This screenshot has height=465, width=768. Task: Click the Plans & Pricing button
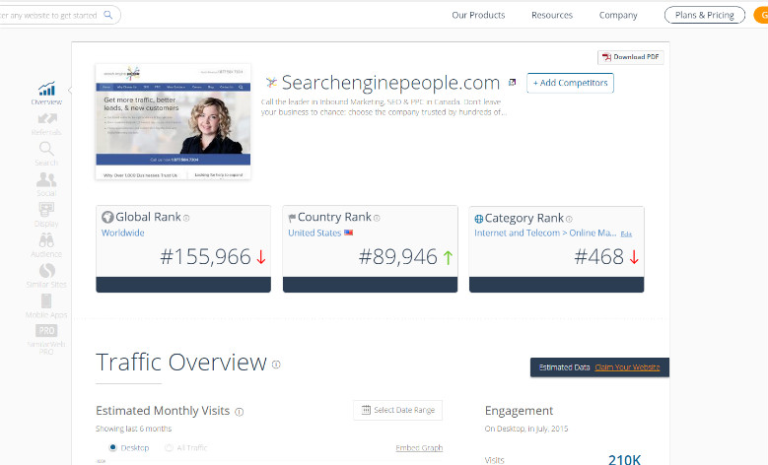[704, 15]
